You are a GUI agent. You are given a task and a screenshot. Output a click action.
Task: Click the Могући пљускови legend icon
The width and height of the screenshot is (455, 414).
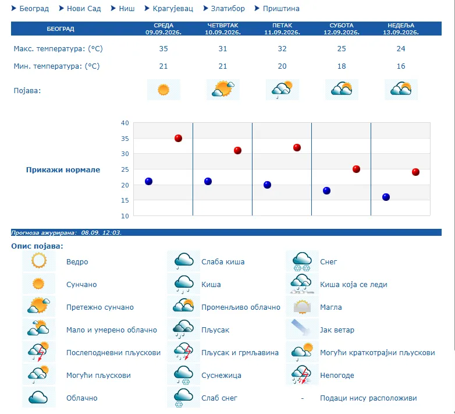coord(39,374)
